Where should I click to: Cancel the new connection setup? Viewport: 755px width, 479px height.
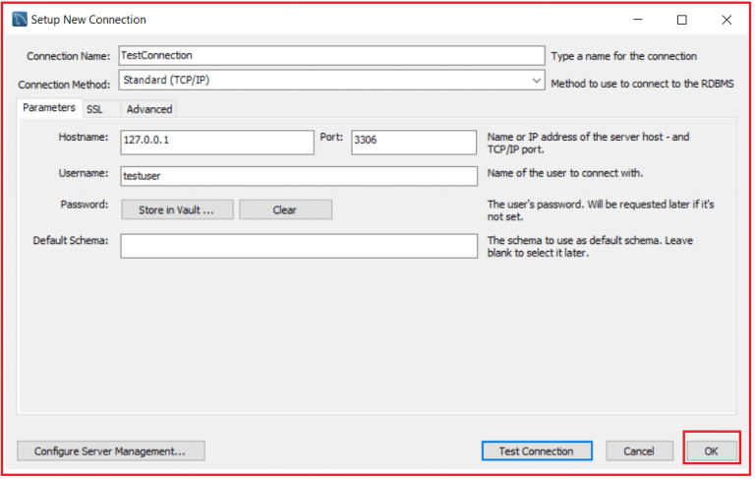(x=639, y=451)
